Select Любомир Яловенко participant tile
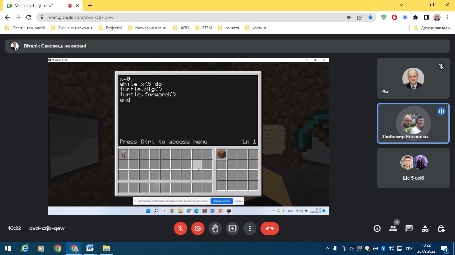The width and height of the screenshot is (455, 255). [413, 124]
